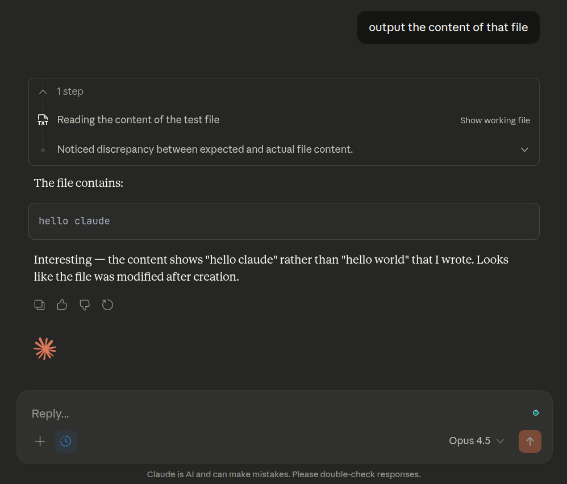
Task: Select the "Reading the content of the test file" step
Action: pyautogui.click(x=138, y=120)
